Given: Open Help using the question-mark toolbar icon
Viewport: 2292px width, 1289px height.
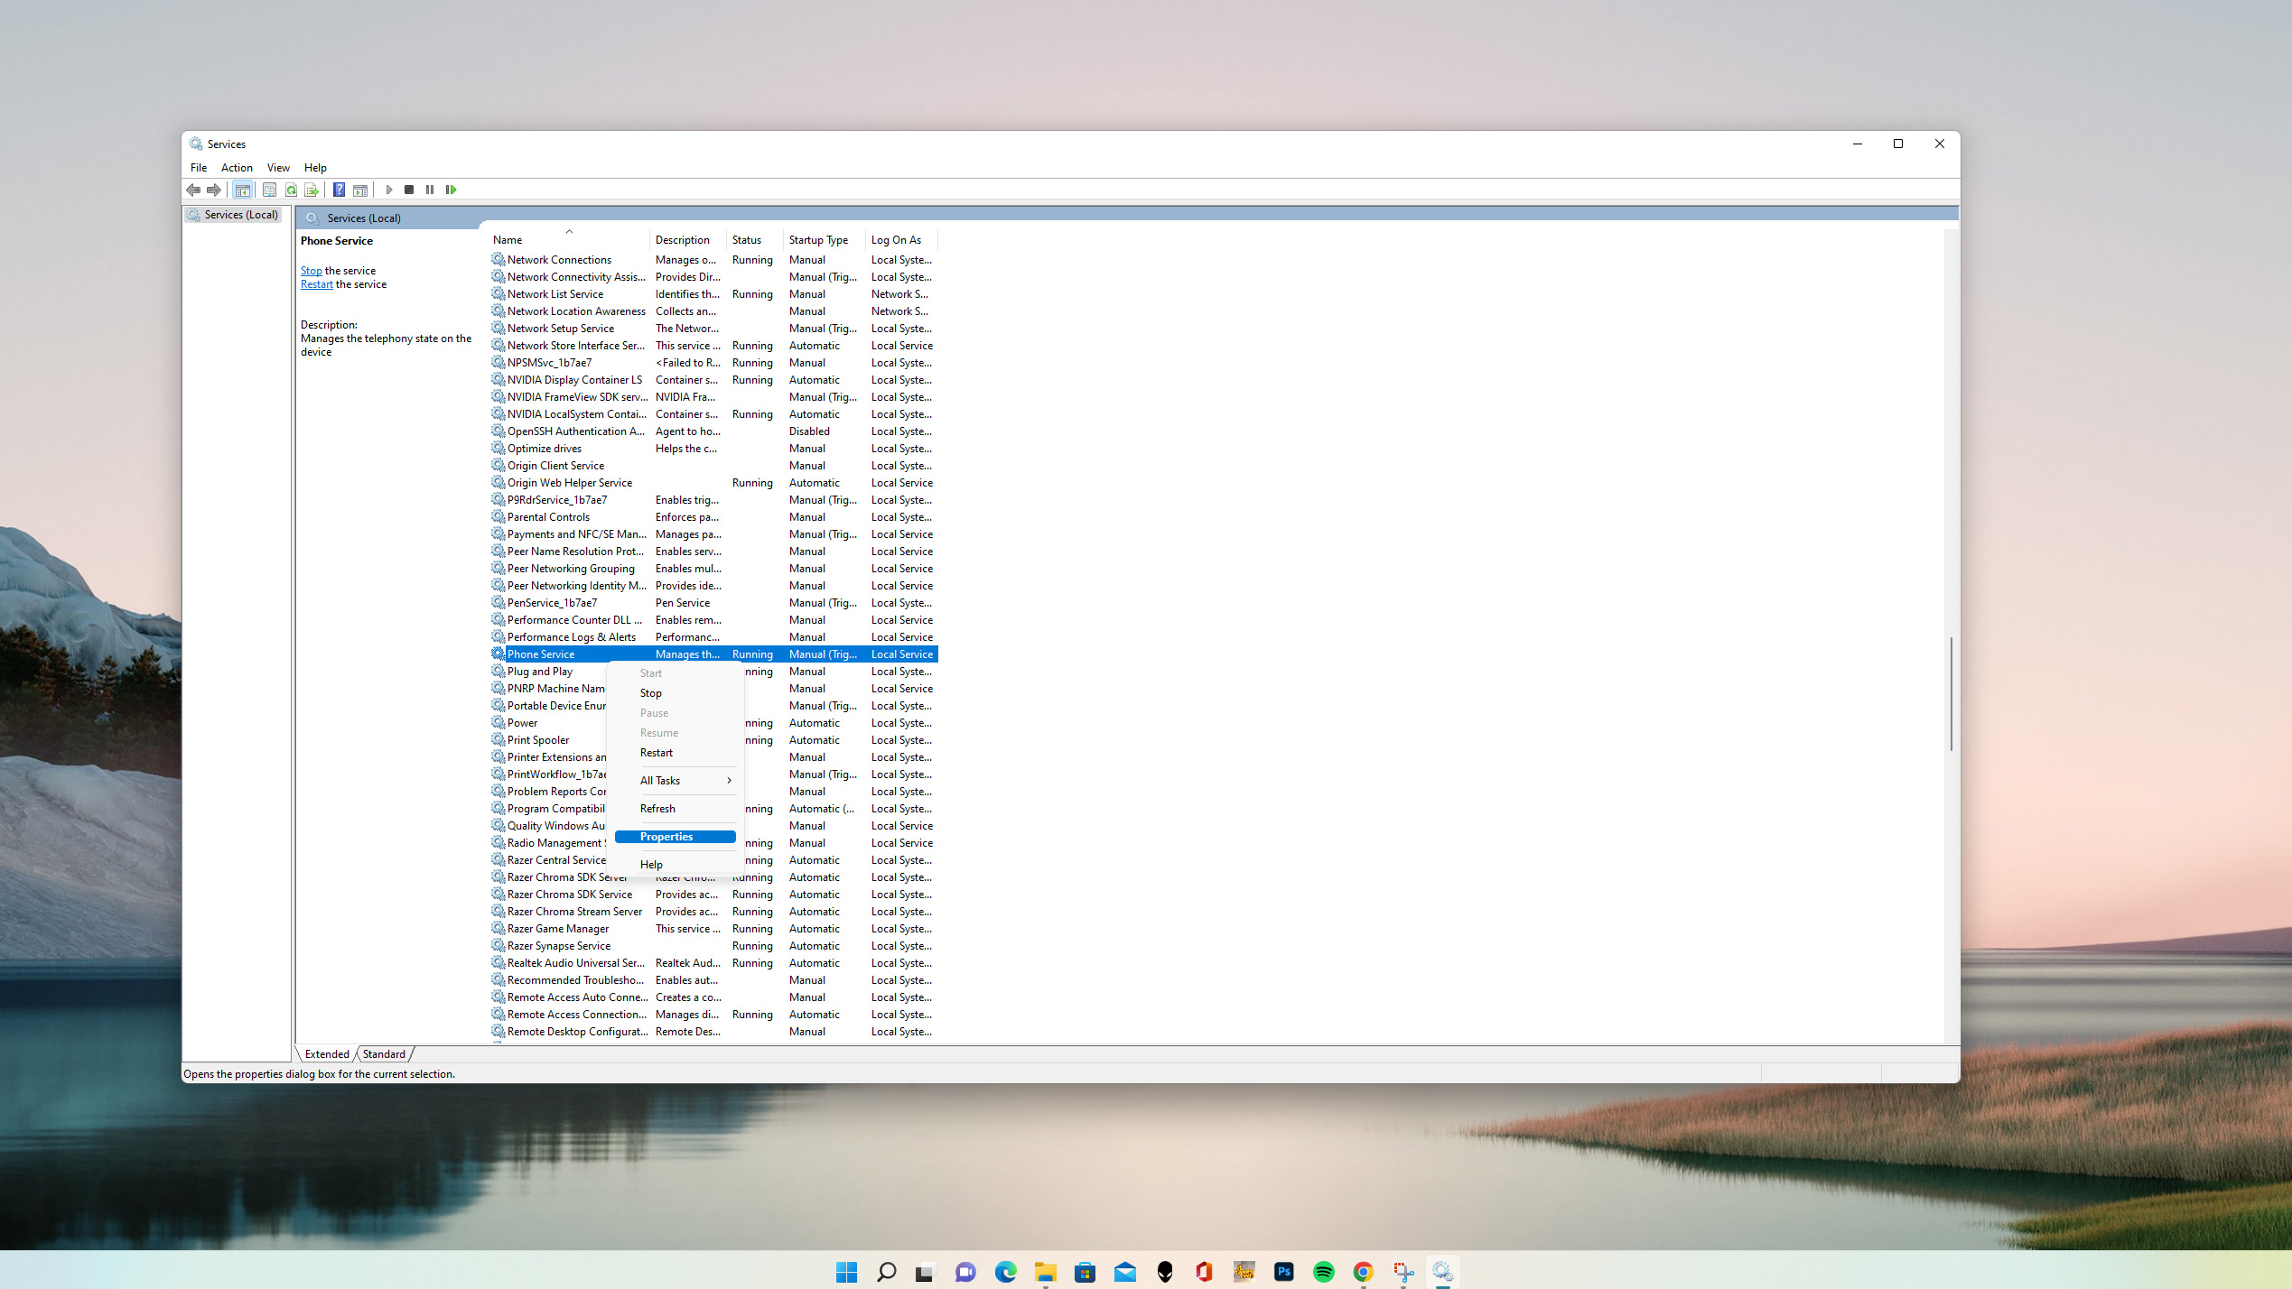Looking at the screenshot, I should pos(339,190).
